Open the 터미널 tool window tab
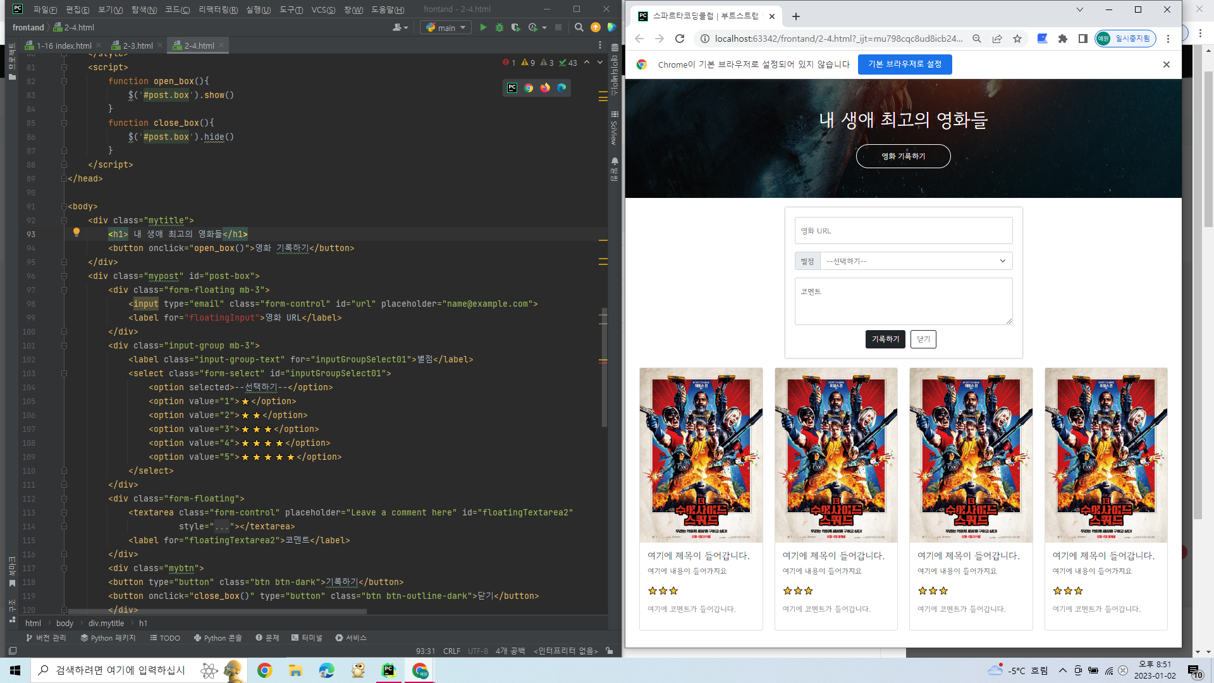Image resolution: width=1214 pixels, height=683 pixels. pos(307,637)
